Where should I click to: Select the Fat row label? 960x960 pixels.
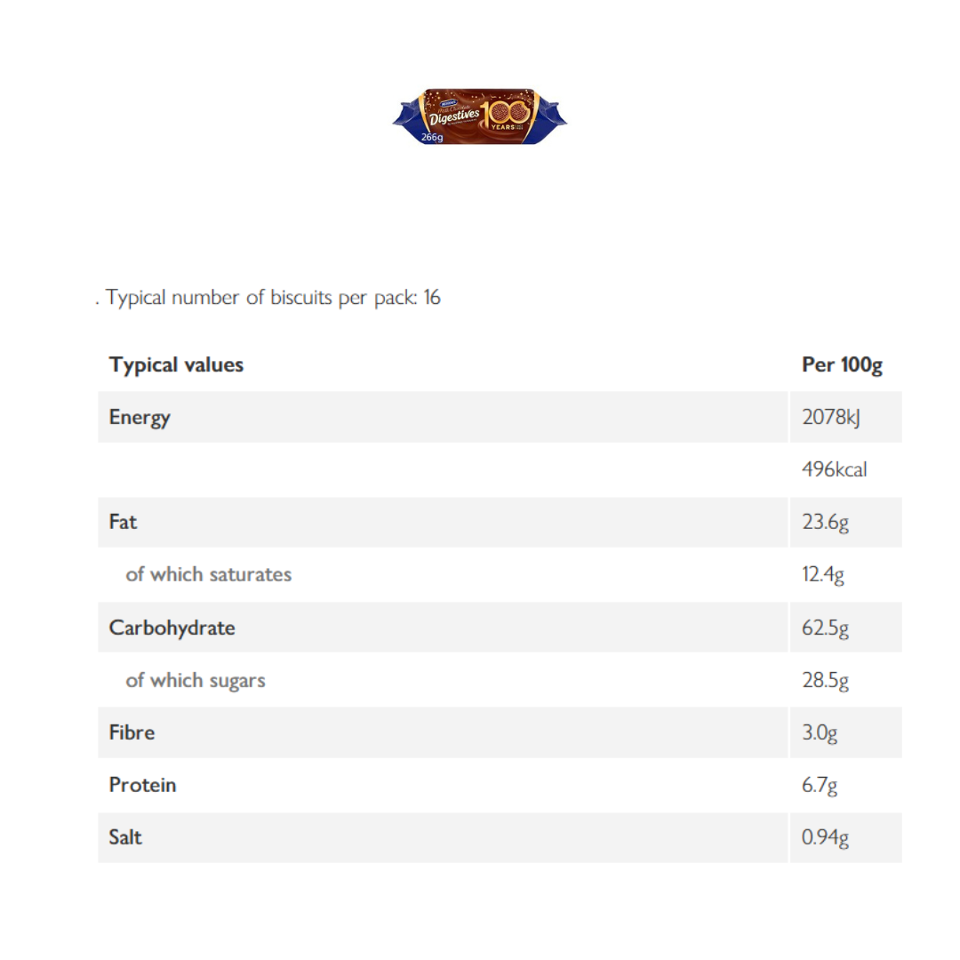click(x=123, y=522)
